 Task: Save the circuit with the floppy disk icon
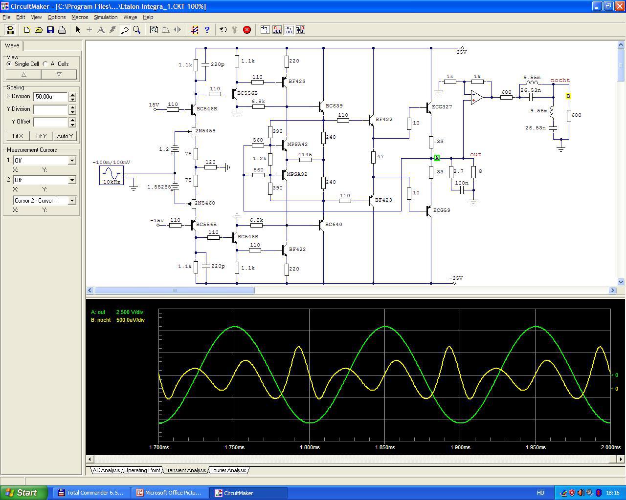pyautogui.click(x=50, y=30)
